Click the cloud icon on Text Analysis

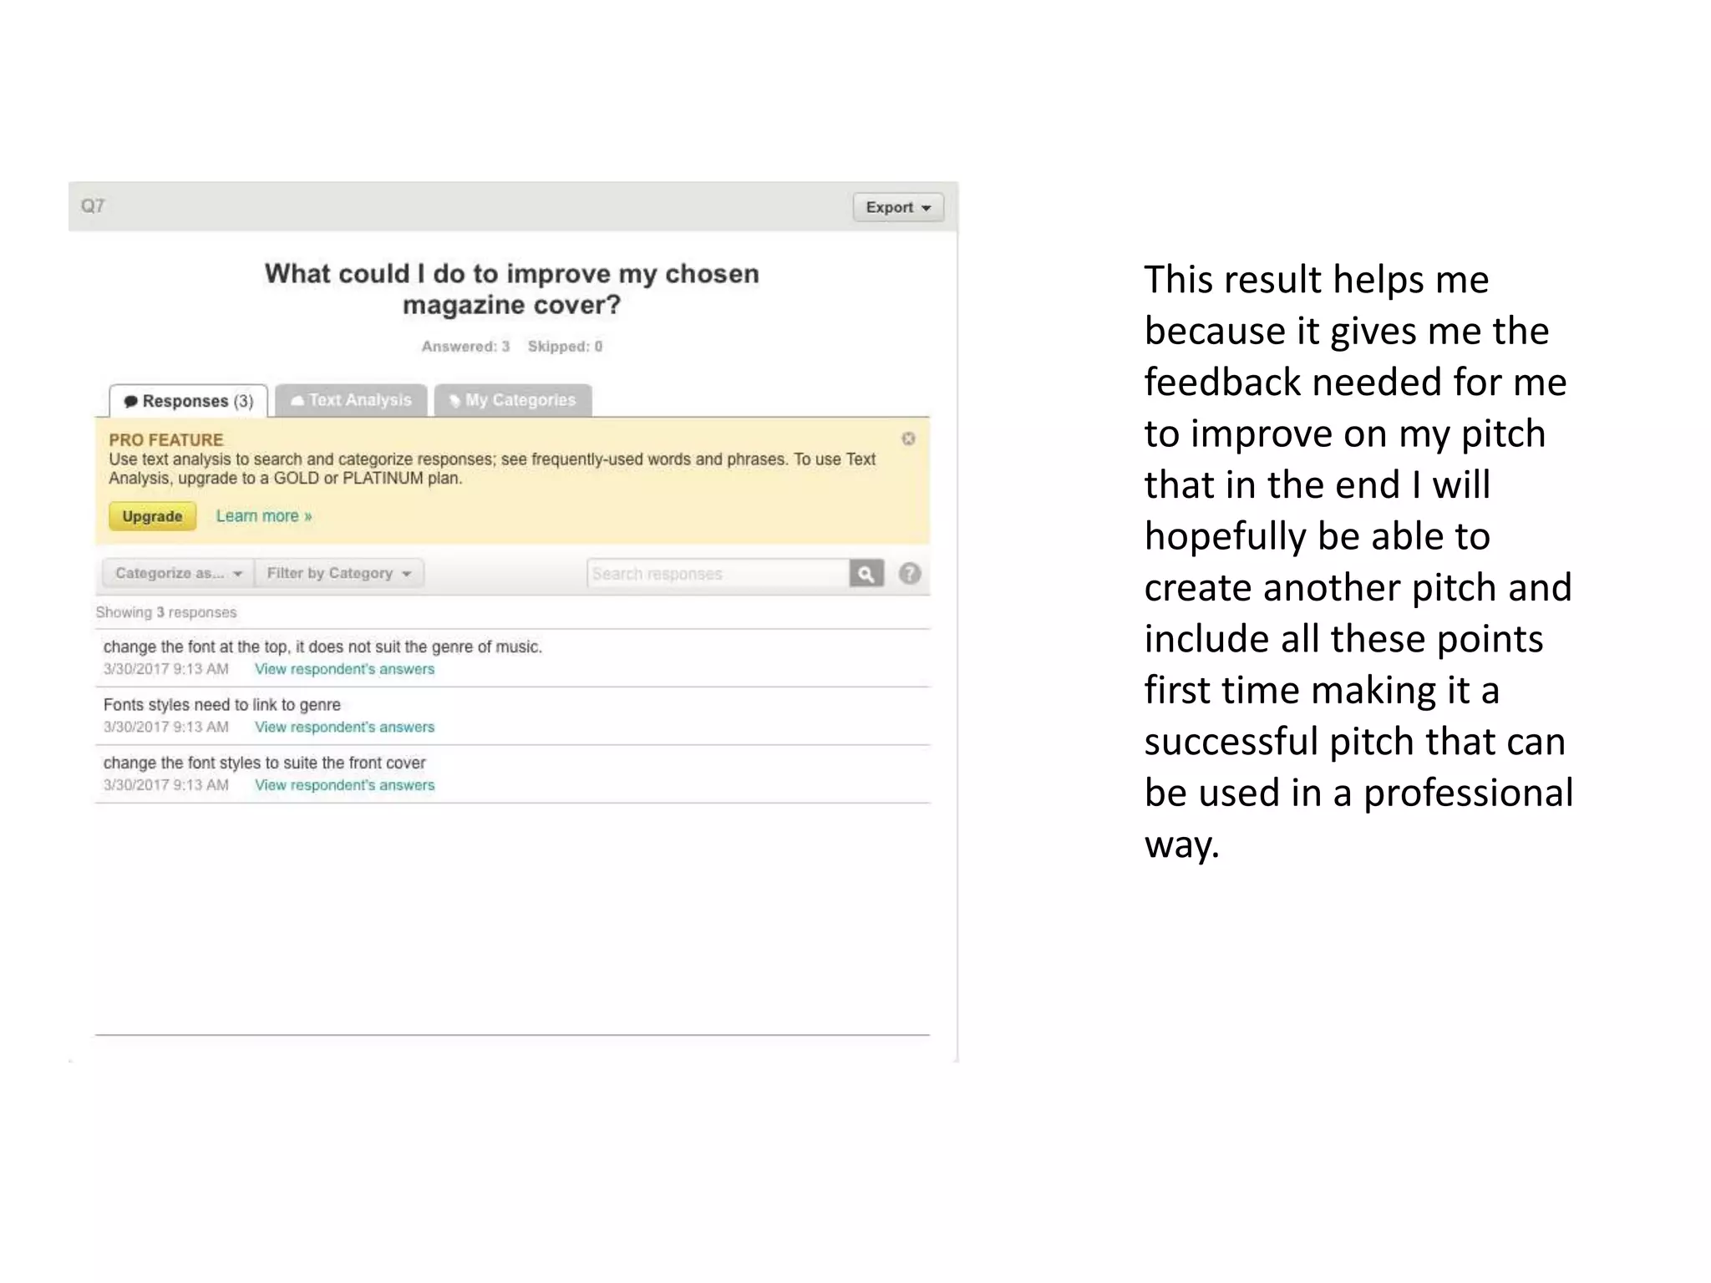tap(297, 401)
